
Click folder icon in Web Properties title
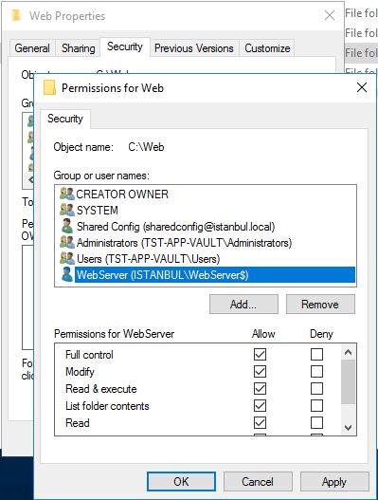(x=16, y=15)
